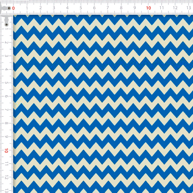This screenshot has height=193, width=193.
Task: Click the number 5 on the left ruler
Action: click(6, 83)
